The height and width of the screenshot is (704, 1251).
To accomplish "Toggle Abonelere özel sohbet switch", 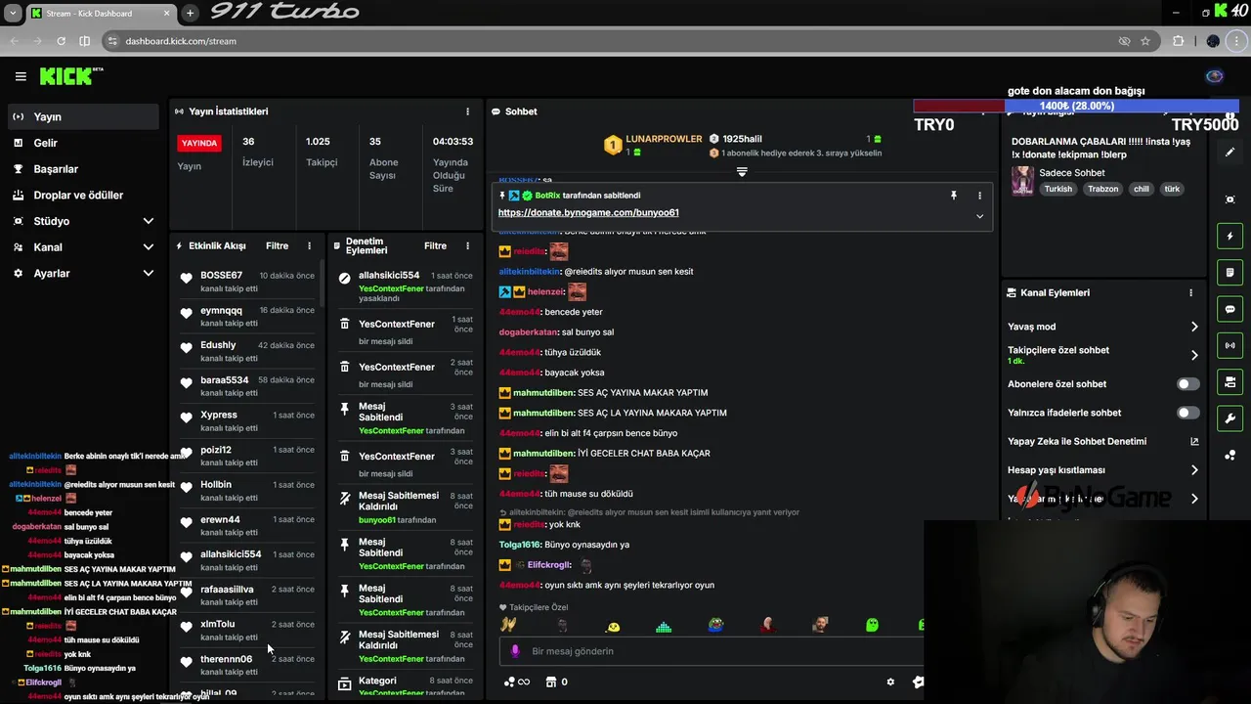I will click(1187, 384).
